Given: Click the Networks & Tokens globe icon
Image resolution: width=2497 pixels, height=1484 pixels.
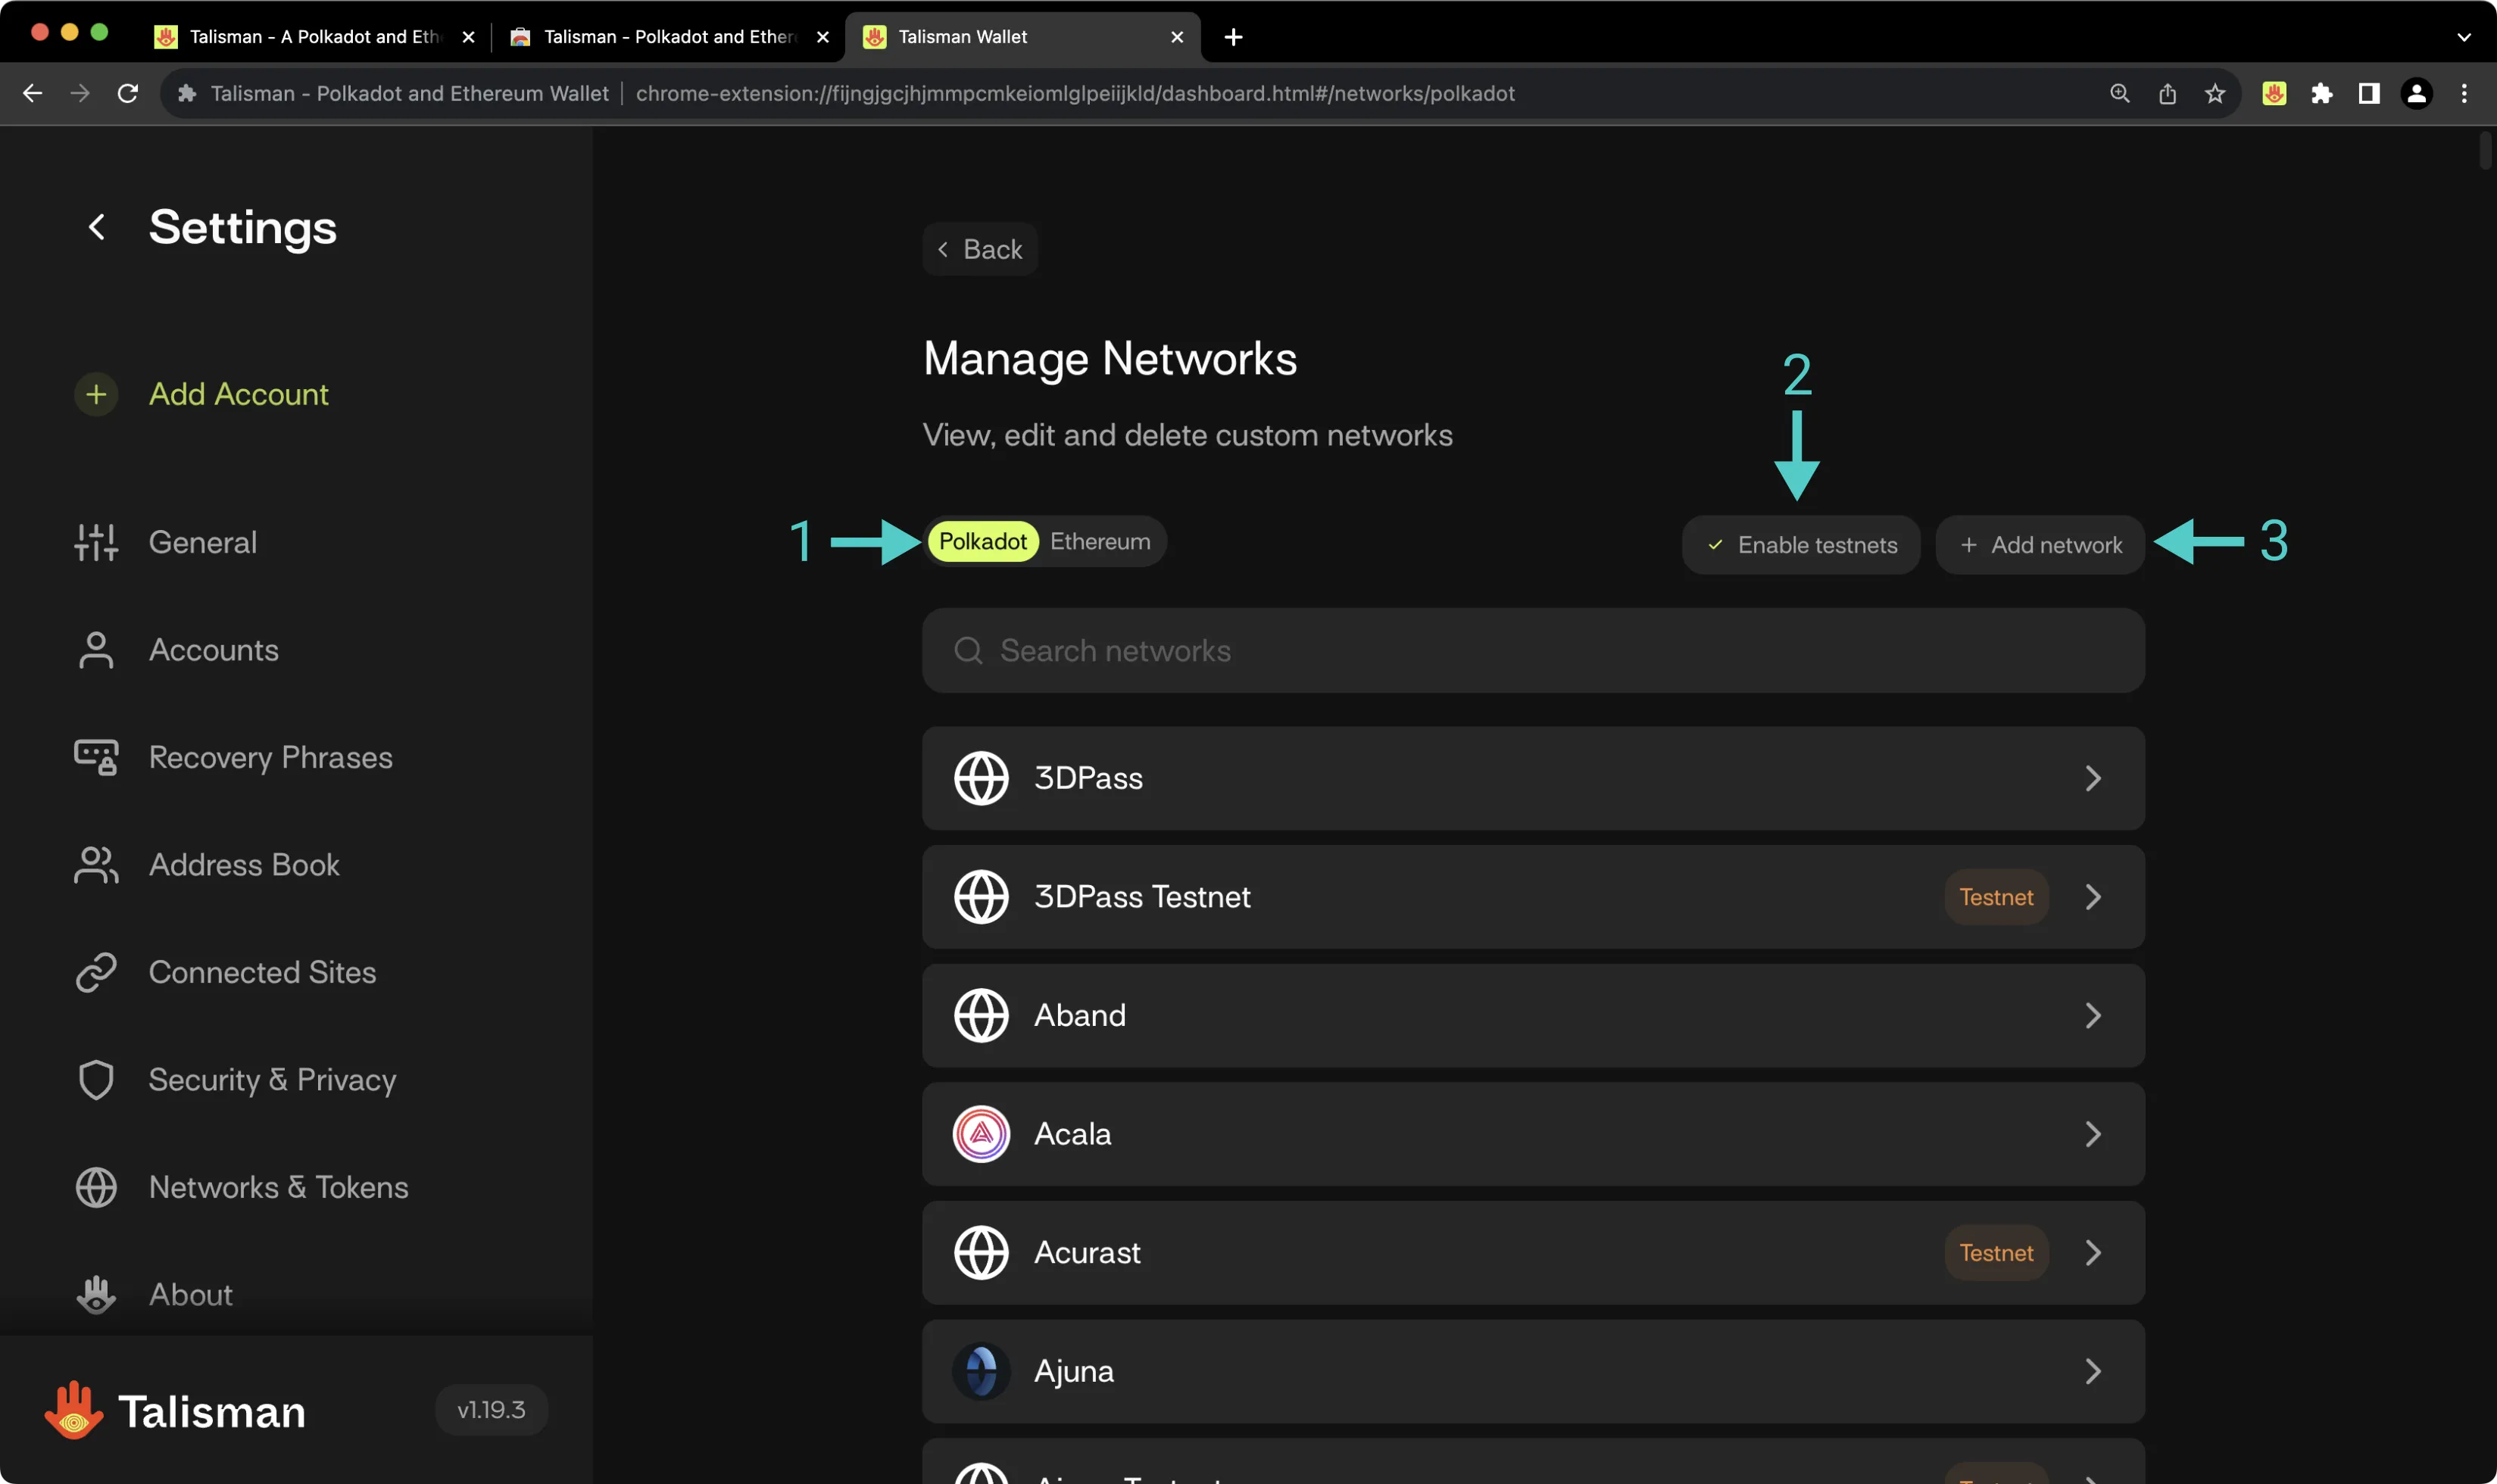Looking at the screenshot, I should pos(96,1187).
